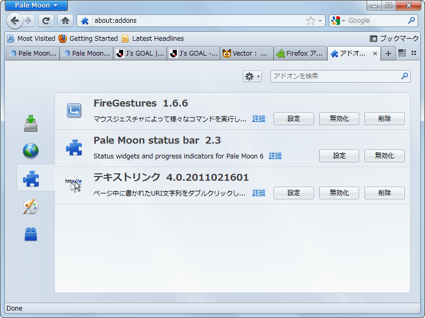Click the Pale Moon status bar puzzle icon
Viewport: 425px width, 318px height.
click(x=74, y=148)
